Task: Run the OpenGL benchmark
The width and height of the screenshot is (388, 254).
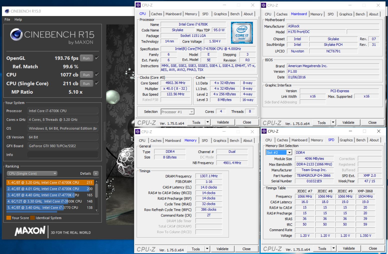Action: pyautogui.click(x=86, y=58)
